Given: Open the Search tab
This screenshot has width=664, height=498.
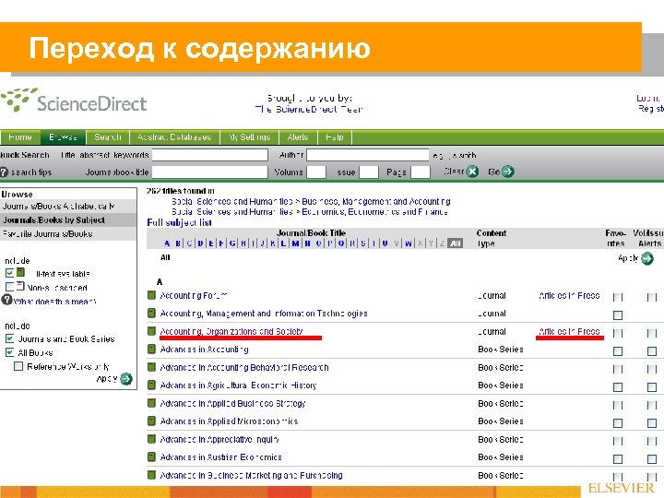Looking at the screenshot, I should click(x=108, y=137).
